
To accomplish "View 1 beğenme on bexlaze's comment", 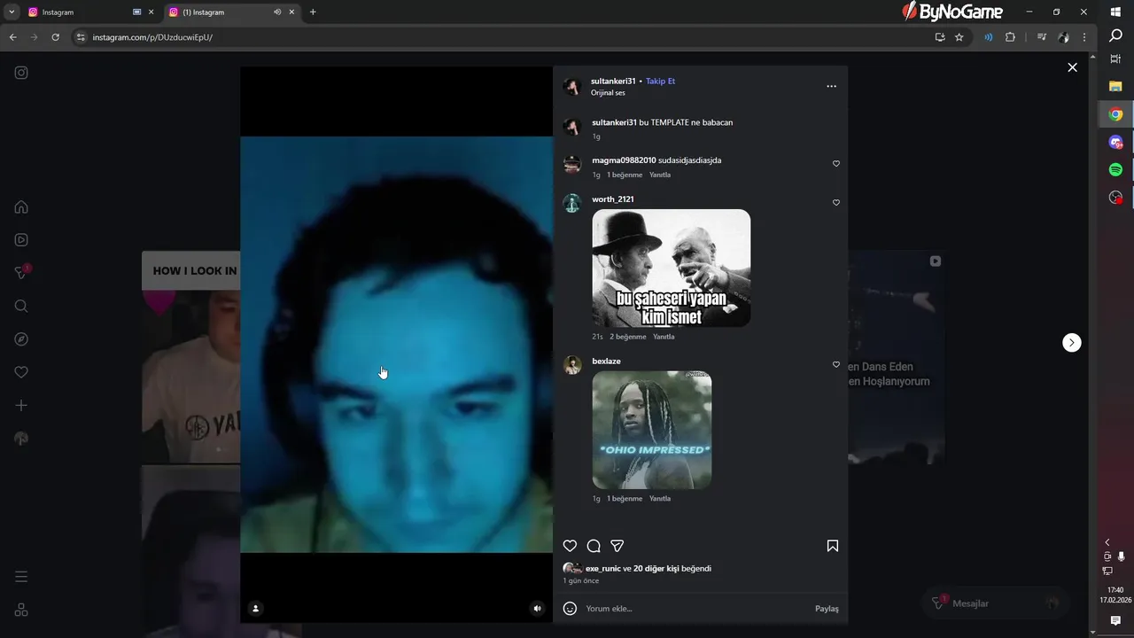I will 625,499.
